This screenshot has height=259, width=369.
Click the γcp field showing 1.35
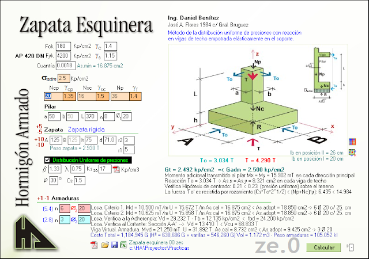coord(69,96)
